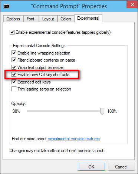138x174 pixels.
Task: Uncheck Enable new Ctrl key shortcuts
Action: 14,75
